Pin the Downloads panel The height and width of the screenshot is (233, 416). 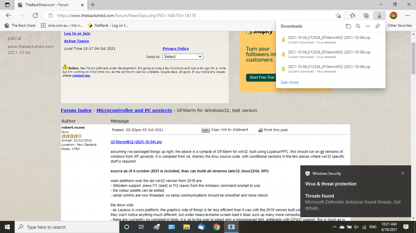(x=378, y=26)
